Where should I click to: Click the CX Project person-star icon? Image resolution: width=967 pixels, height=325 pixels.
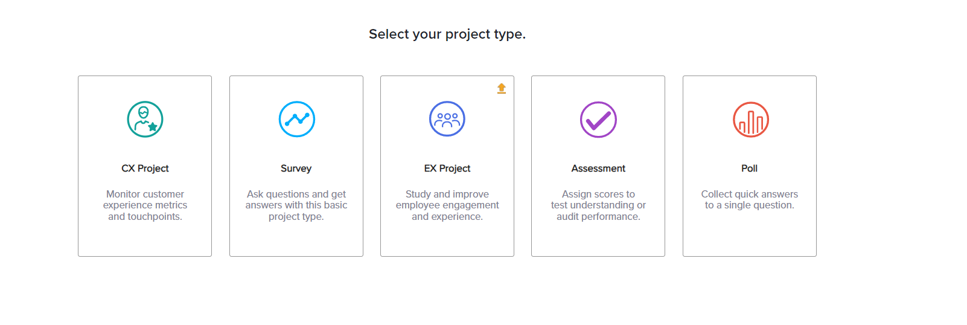click(x=145, y=119)
